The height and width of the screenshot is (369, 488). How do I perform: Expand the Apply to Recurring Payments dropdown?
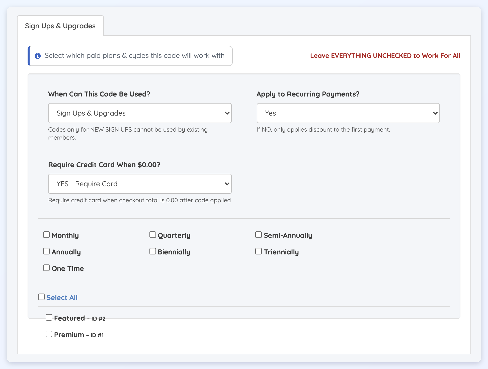[x=348, y=113]
